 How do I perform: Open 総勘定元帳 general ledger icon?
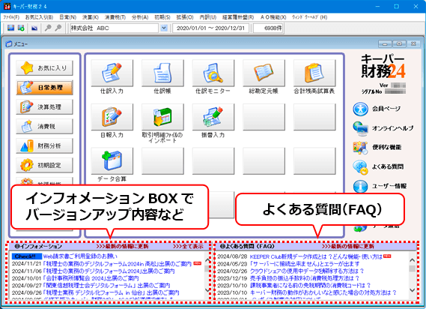click(x=264, y=73)
